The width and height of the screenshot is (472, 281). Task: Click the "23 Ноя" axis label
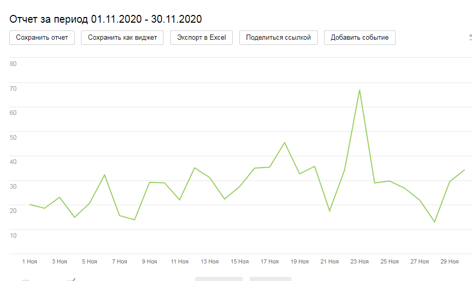(360, 262)
